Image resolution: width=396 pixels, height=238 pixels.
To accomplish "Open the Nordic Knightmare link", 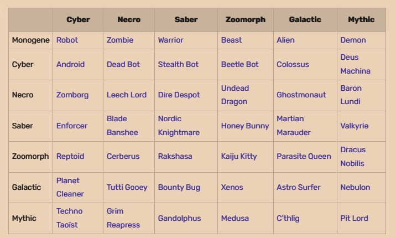I will click(x=179, y=126).
